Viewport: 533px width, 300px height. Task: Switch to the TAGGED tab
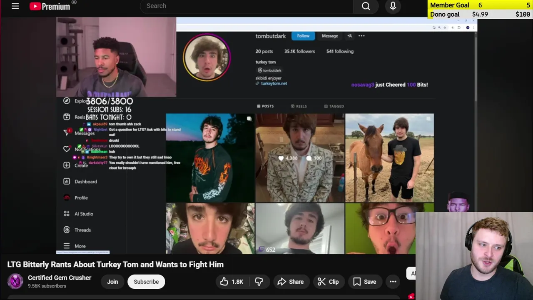coord(334,106)
